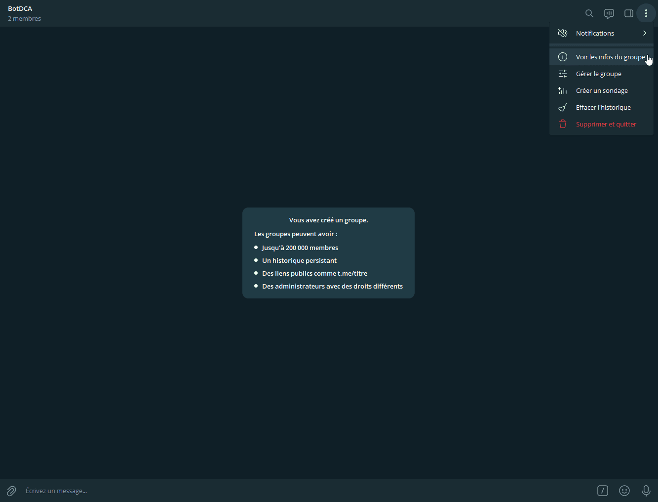Toggle the right info sidebar panel

[x=629, y=13]
